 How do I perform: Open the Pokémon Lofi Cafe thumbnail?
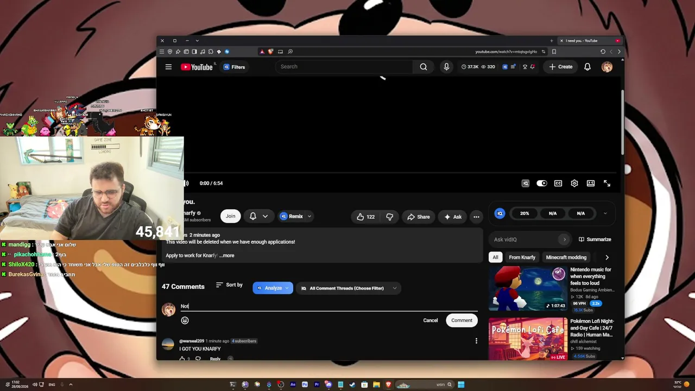[528, 339]
